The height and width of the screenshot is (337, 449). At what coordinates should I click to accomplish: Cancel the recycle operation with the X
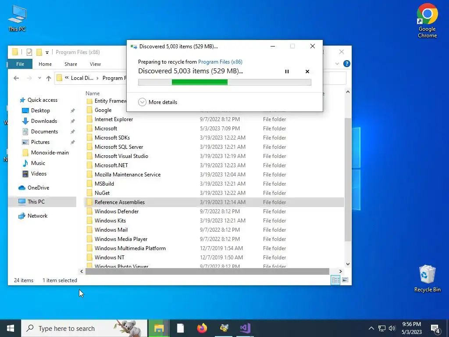[x=307, y=72]
